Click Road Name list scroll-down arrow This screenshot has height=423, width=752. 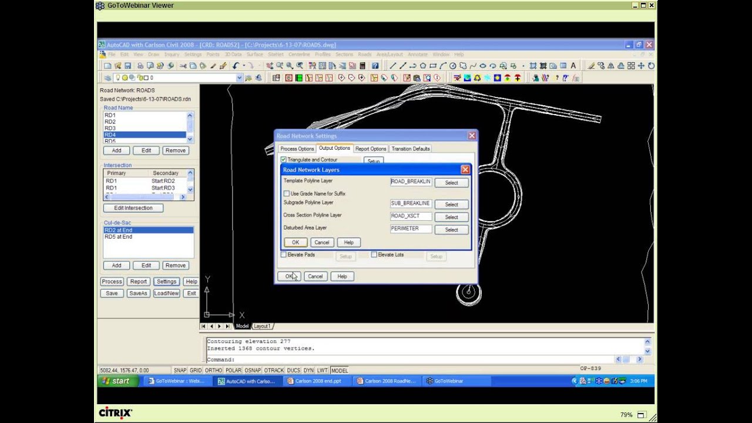point(190,140)
